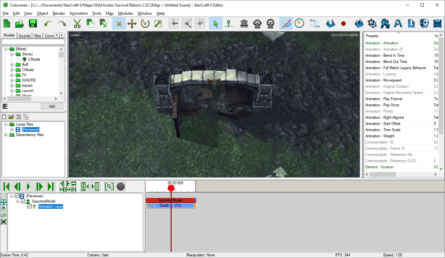Open the Data Editor gear icon
The image size is (445, 258).
pyautogui.click(x=372, y=23)
